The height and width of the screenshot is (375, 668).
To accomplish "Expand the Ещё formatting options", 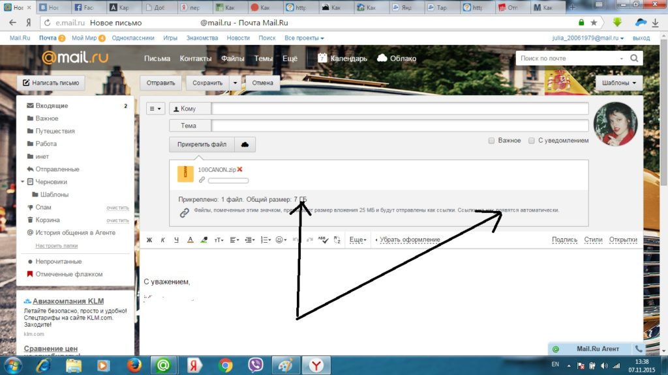I will tap(358, 240).
